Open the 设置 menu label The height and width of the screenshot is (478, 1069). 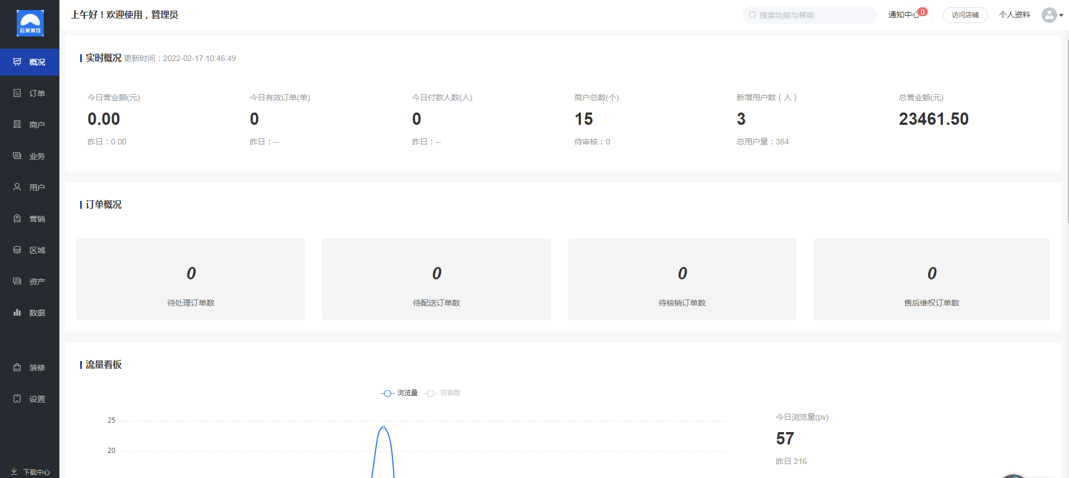coord(37,399)
